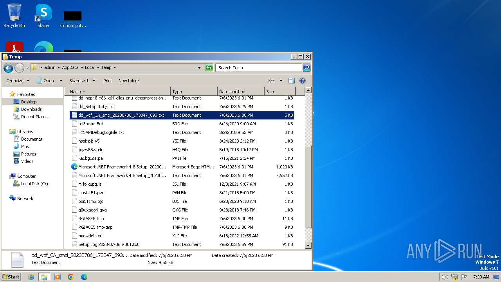Sort by Date modified column header
The height and width of the screenshot is (282, 501).
[241, 92]
